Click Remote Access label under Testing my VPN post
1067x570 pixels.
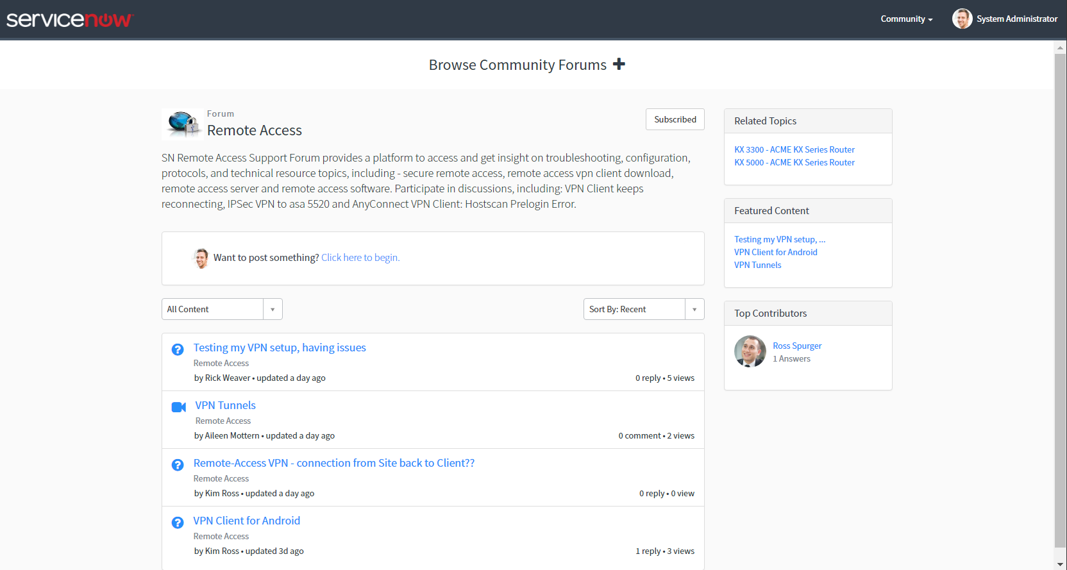221,363
